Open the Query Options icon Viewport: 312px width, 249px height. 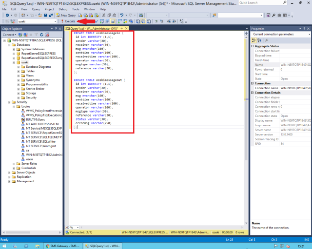[x=107, y=21]
